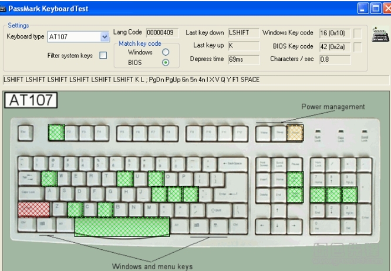Click the main Enter key on the keyboard
The height and width of the screenshot is (271, 391).
coord(231,193)
